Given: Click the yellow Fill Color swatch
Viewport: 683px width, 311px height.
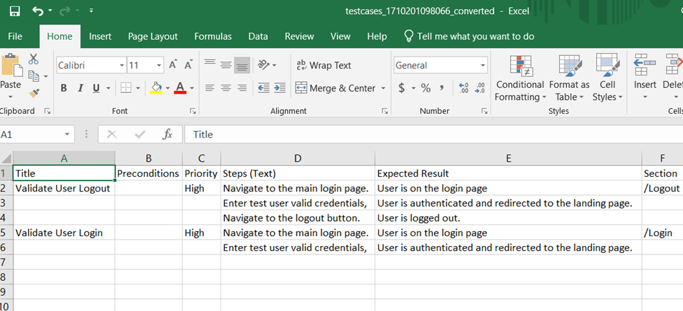Looking at the screenshot, I should (156, 88).
